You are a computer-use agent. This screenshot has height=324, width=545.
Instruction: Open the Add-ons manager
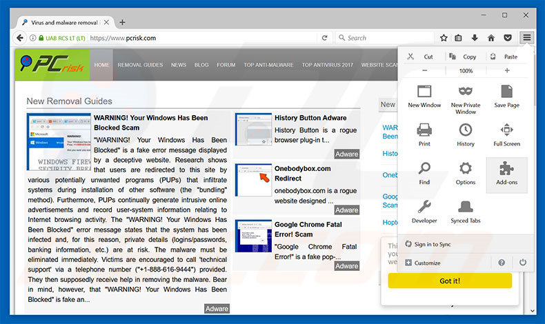pyautogui.click(x=506, y=174)
